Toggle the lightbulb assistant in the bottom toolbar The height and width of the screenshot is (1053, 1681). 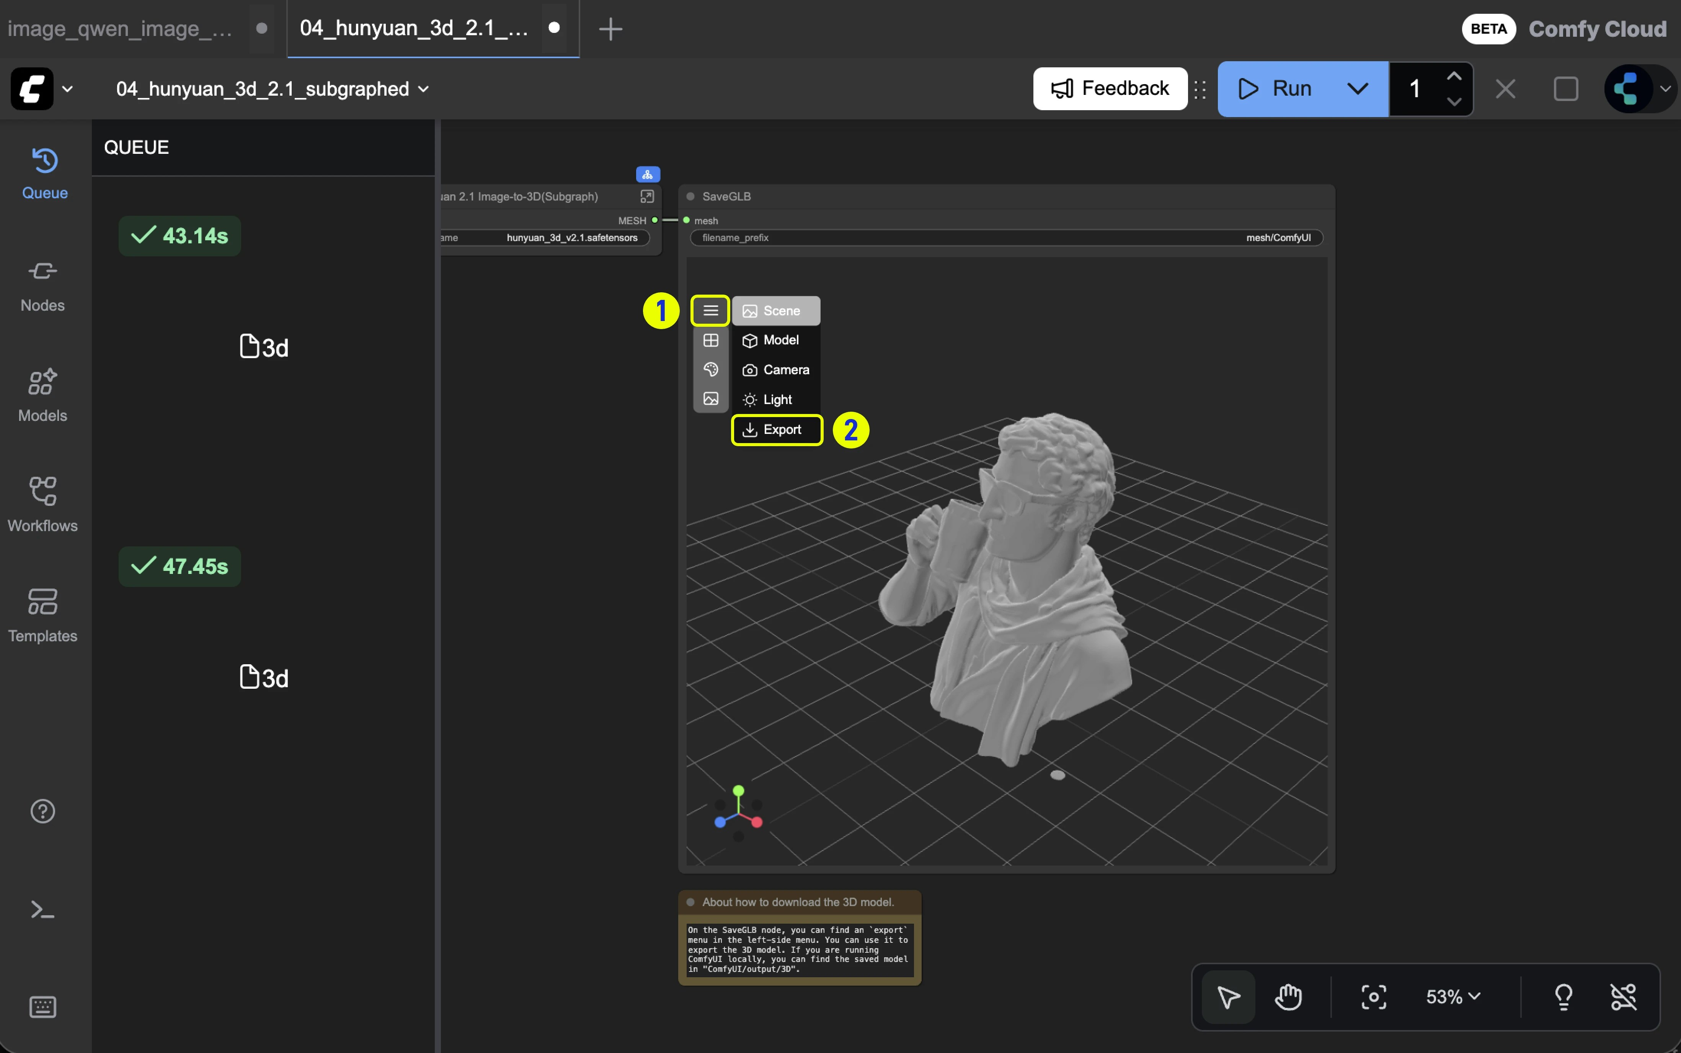click(1563, 997)
